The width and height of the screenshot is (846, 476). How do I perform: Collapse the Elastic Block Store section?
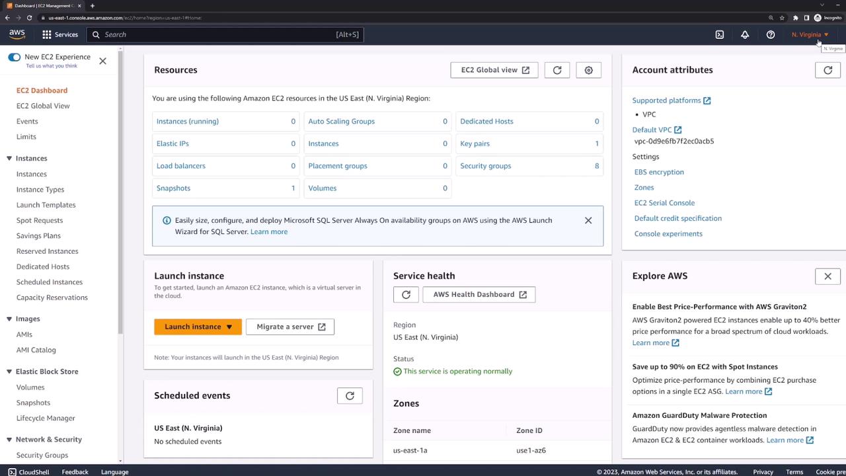tap(9, 372)
